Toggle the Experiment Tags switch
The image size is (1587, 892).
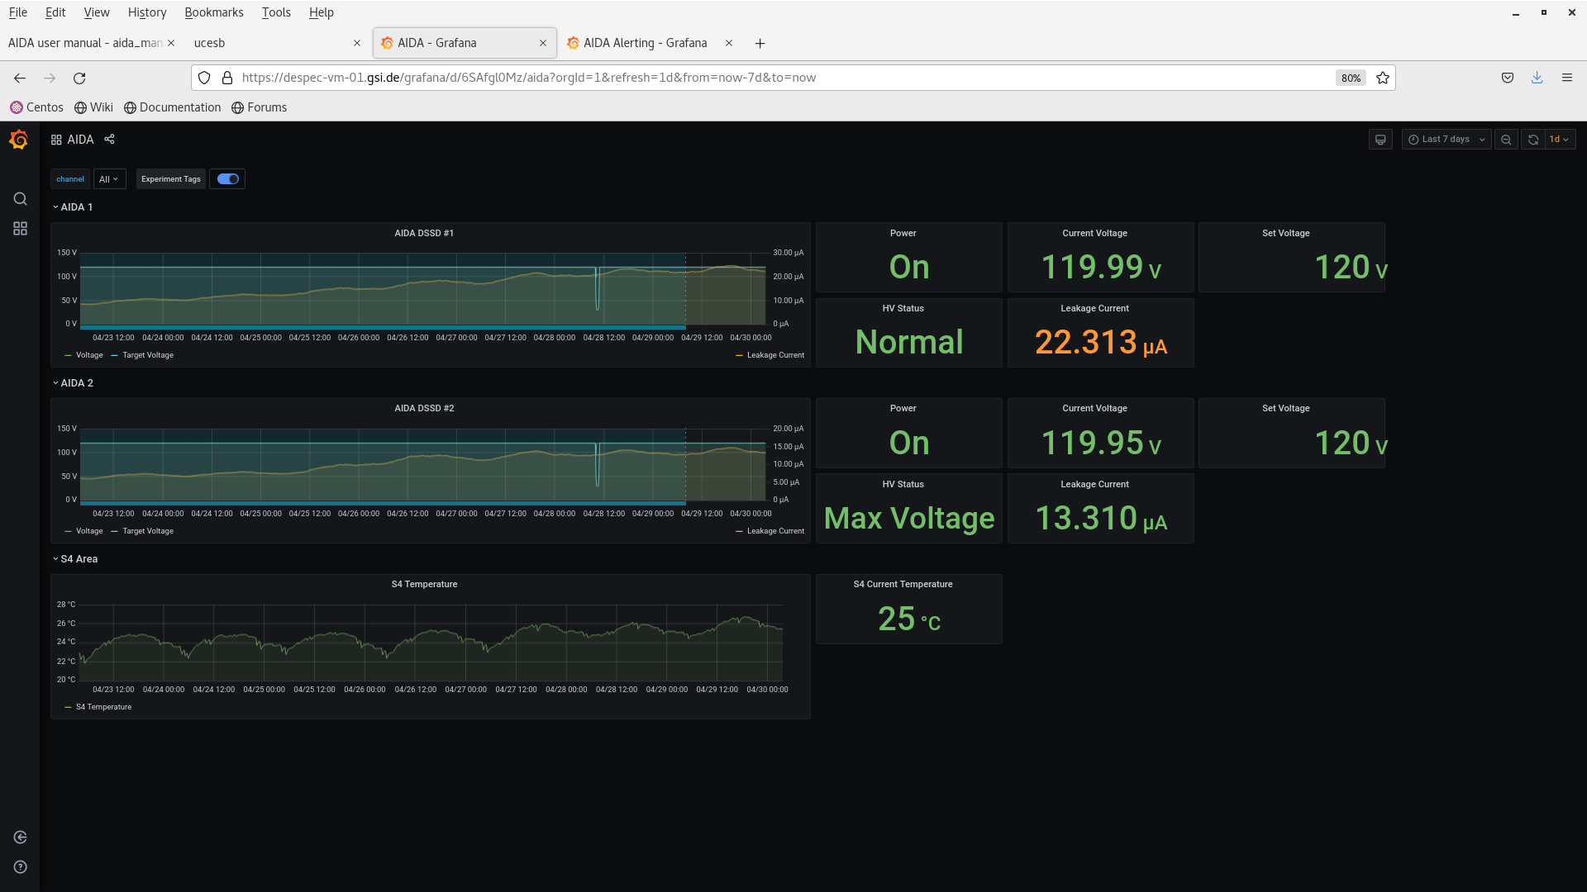(x=227, y=179)
